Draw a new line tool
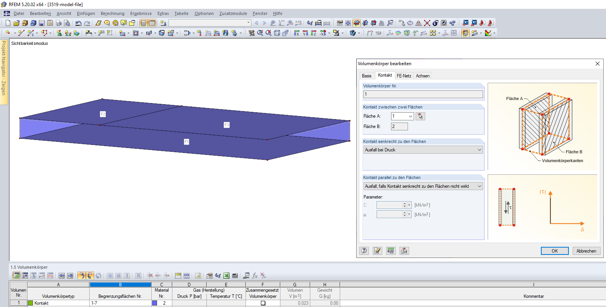This screenshot has height=307, width=606. pos(21,33)
